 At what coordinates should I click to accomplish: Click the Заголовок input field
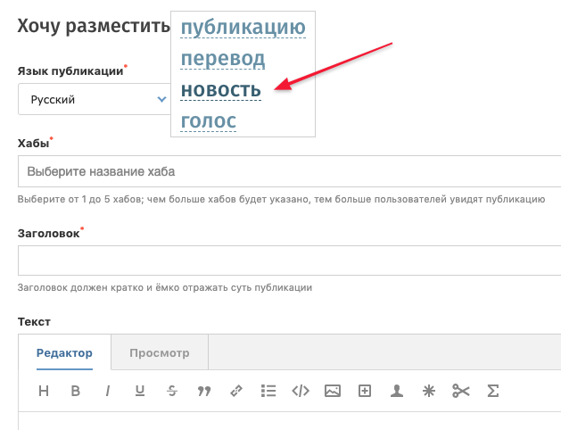[x=290, y=260]
